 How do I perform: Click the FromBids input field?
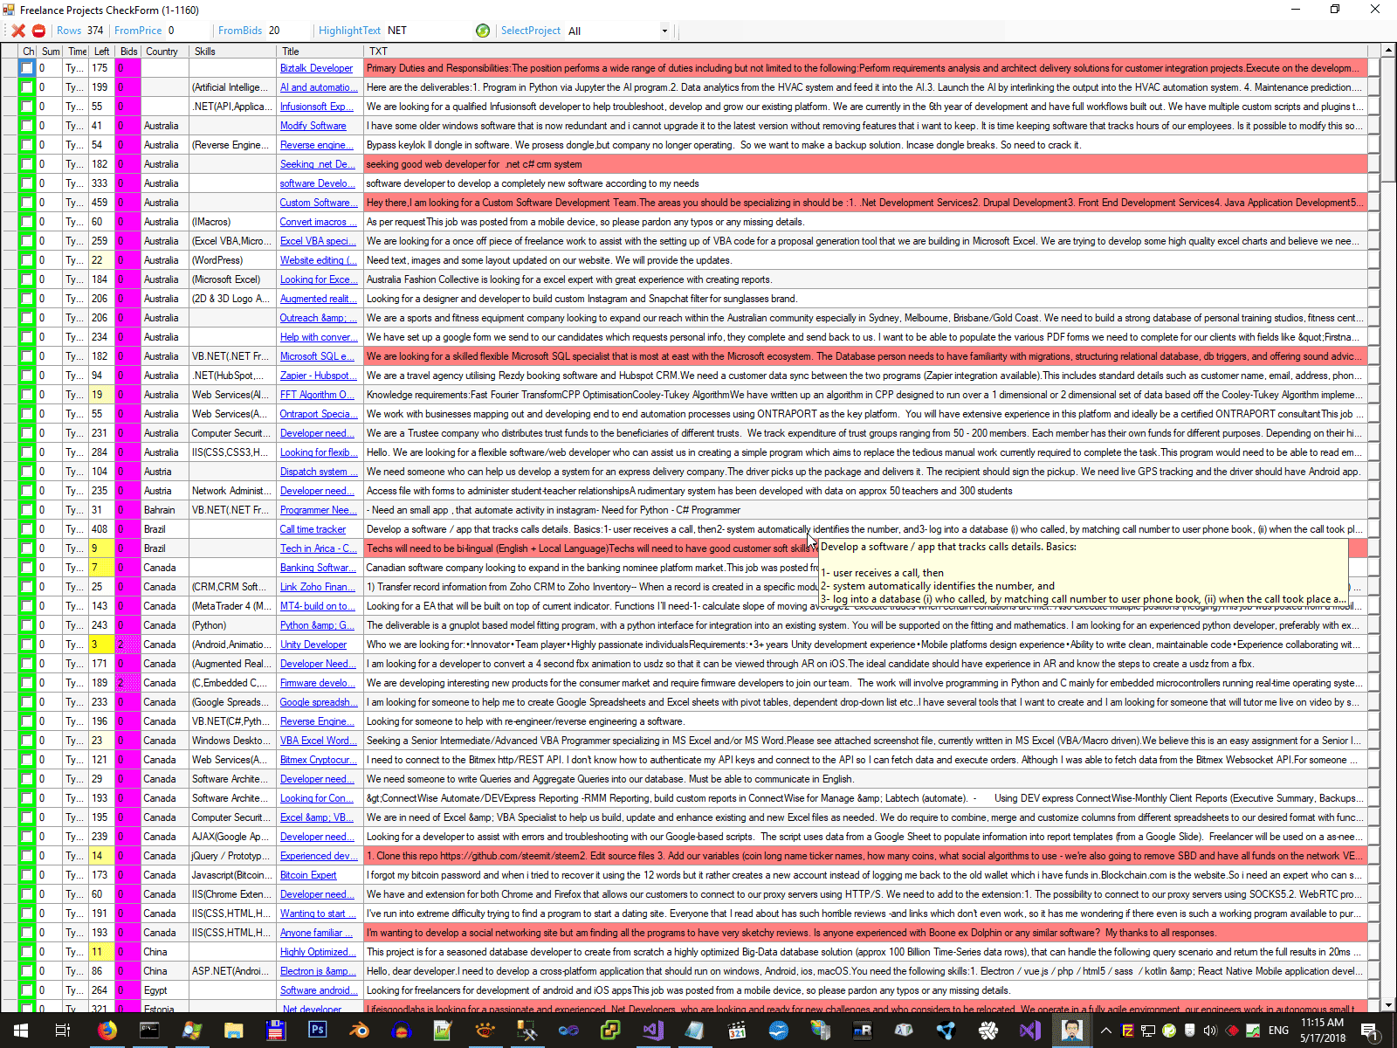click(289, 31)
